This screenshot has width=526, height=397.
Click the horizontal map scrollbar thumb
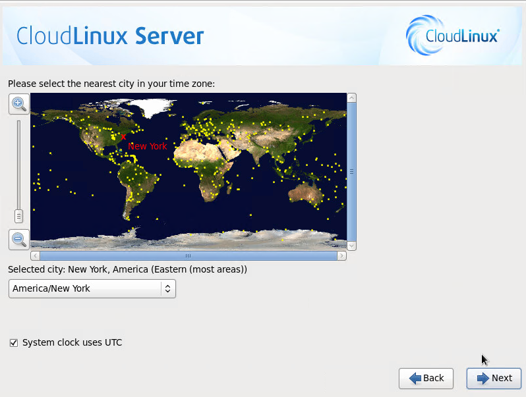tap(189, 255)
